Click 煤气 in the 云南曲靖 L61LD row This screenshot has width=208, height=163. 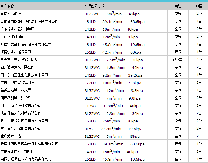point(178,144)
